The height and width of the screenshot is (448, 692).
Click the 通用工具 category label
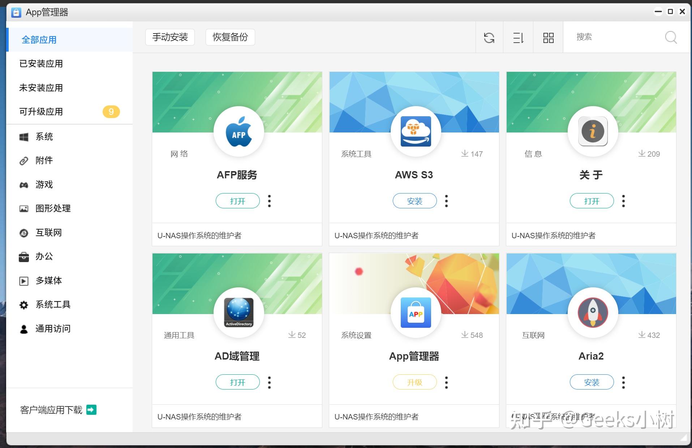(x=179, y=335)
